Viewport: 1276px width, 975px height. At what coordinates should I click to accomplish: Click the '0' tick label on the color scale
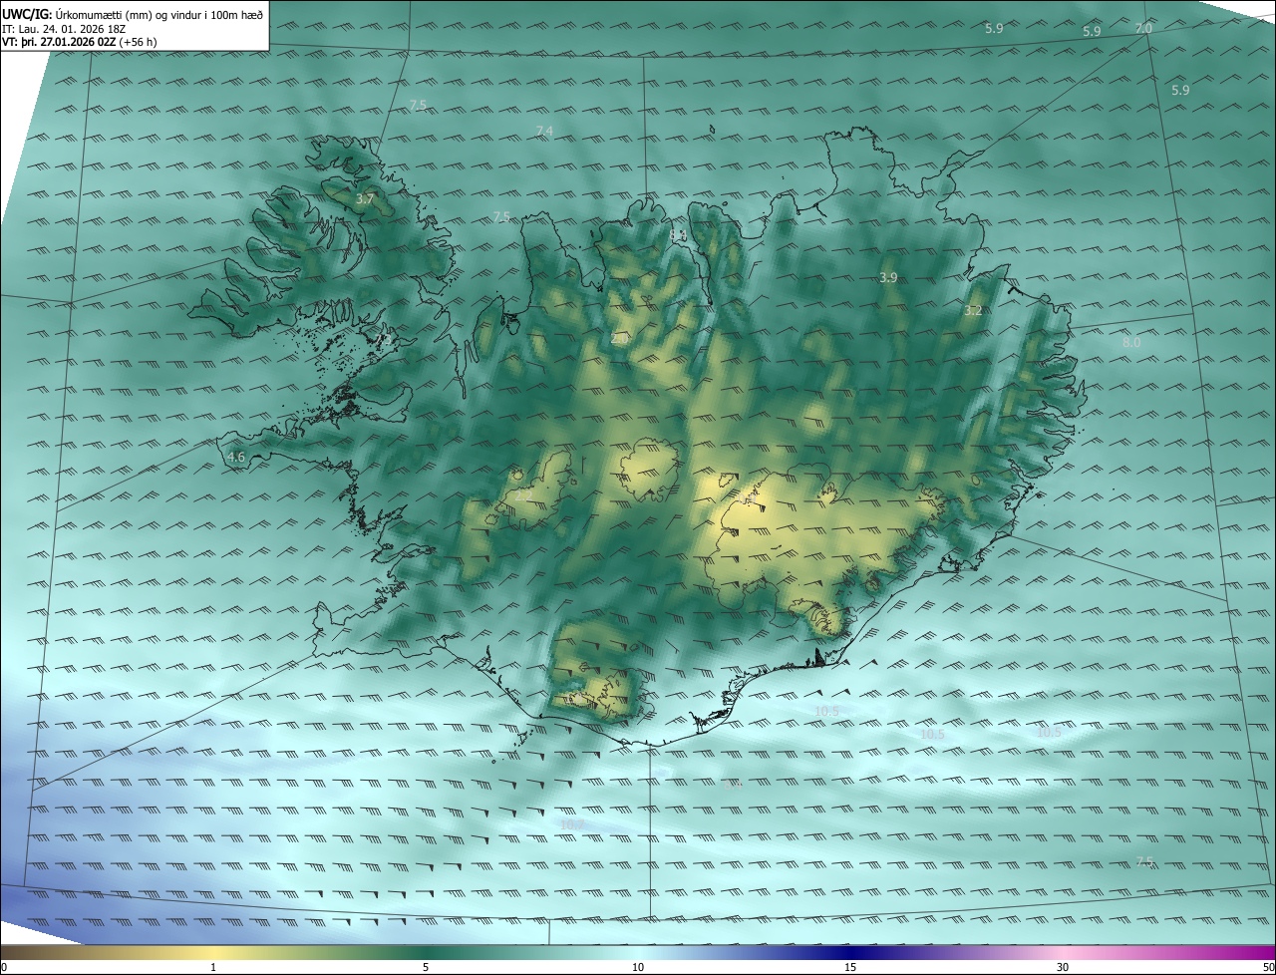4,967
